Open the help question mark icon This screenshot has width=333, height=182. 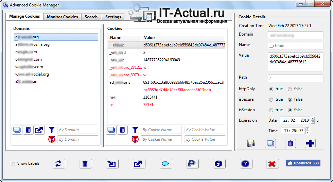[246, 164]
